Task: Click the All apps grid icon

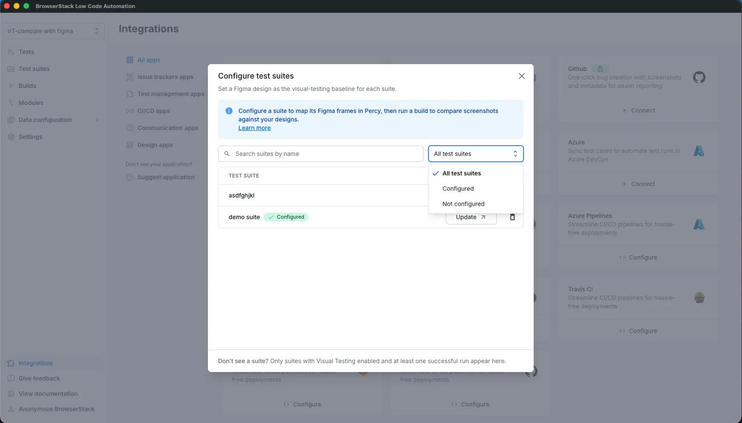Action: click(130, 60)
